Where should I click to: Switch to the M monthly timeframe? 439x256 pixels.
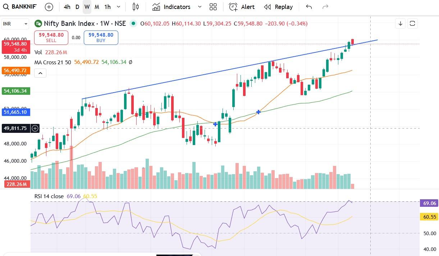point(97,7)
